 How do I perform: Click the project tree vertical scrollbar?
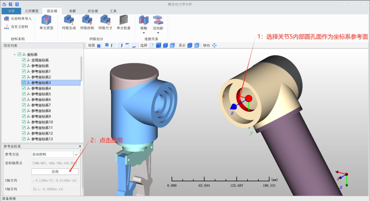click(82, 69)
